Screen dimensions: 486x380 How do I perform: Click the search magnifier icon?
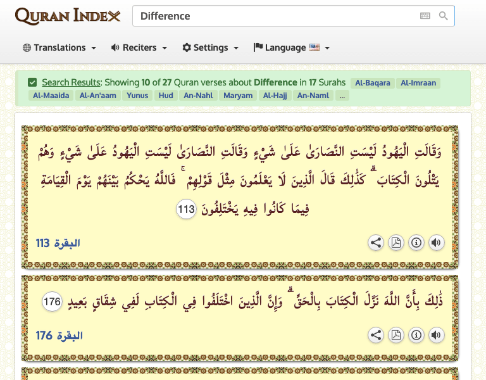click(x=444, y=16)
